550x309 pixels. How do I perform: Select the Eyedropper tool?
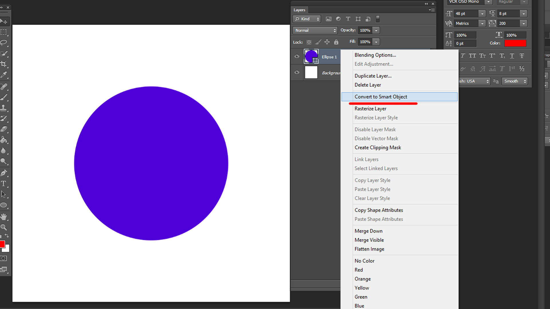click(x=4, y=75)
